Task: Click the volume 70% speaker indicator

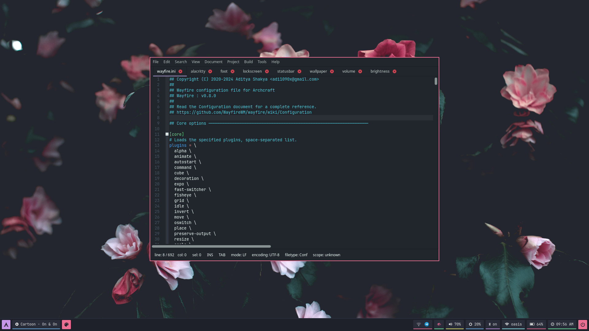Action: (455, 324)
